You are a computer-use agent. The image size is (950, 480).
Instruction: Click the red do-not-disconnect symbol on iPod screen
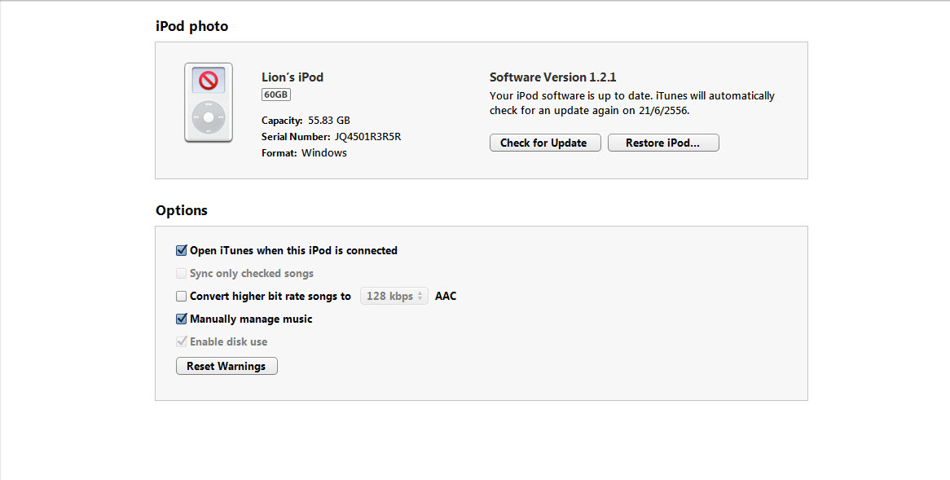(x=209, y=81)
